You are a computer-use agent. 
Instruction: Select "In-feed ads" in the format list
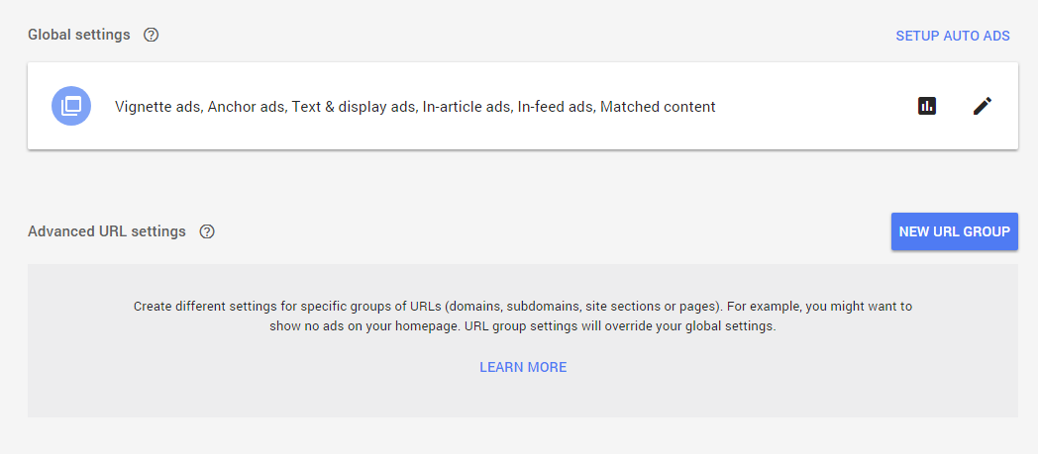[556, 107]
